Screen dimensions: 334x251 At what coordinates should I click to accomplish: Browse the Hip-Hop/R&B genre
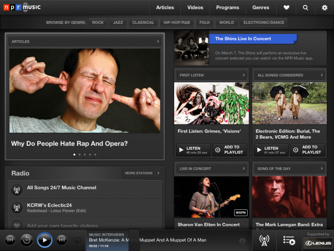(177, 22)
